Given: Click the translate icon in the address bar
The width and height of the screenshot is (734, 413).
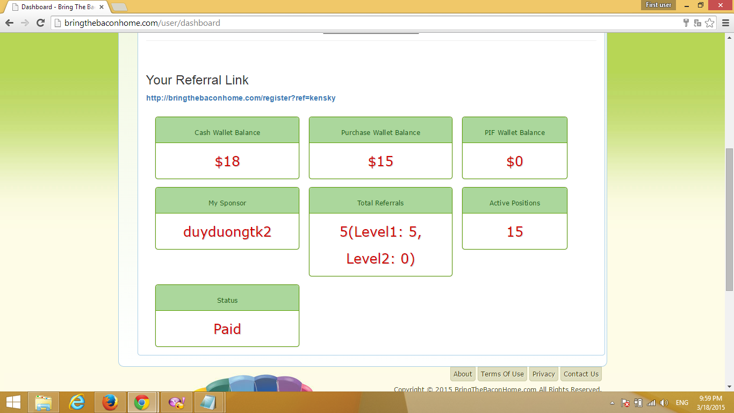Looking at the screenshot, I should click(x=698, y=23).
